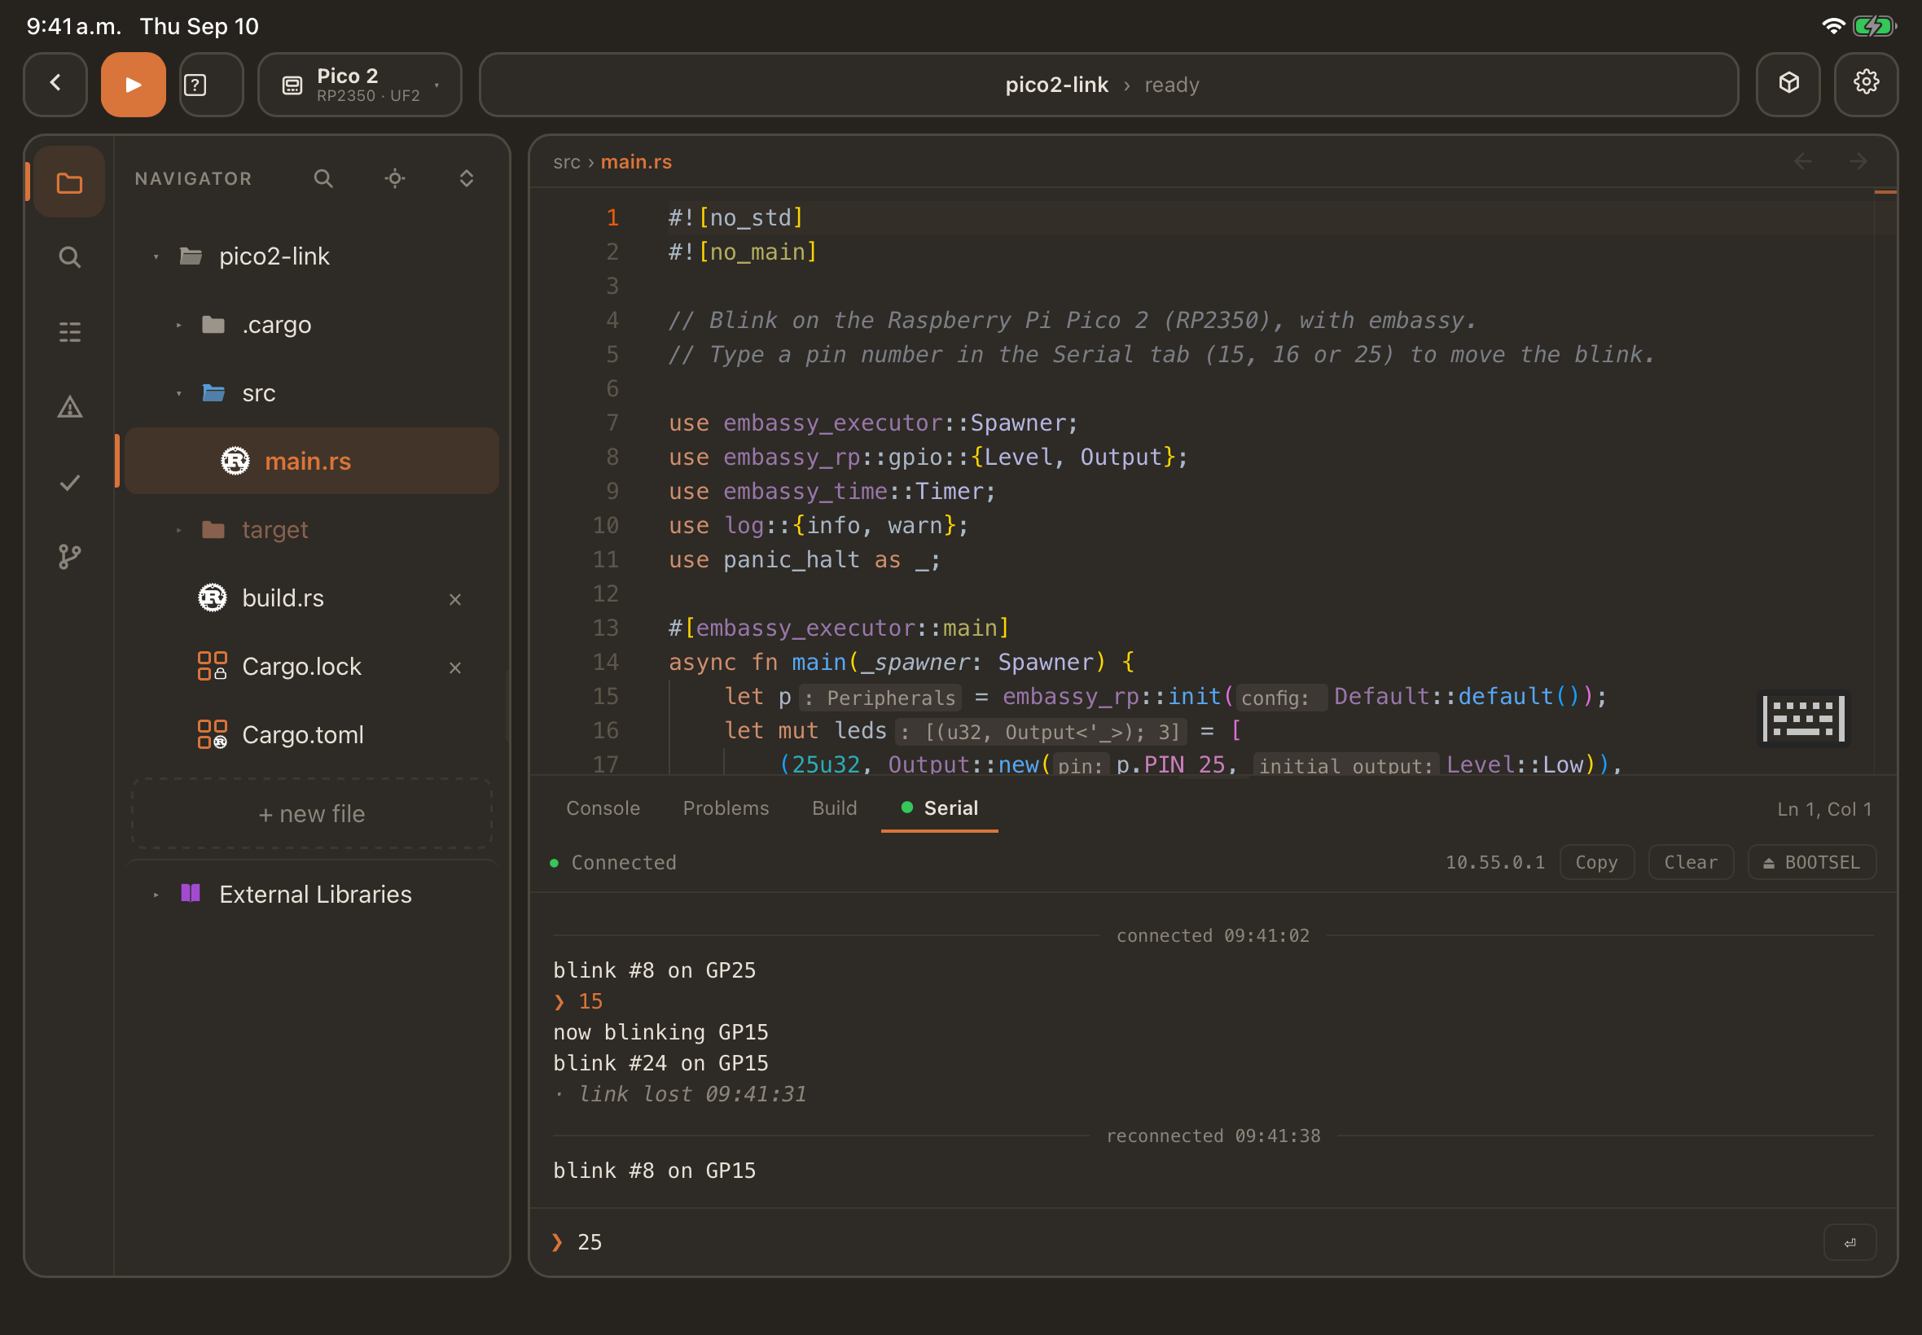The height and width of the screenshot is (1335, 1922).
Task: Close the Cargo.lock X button
Action: coord(455,667)
